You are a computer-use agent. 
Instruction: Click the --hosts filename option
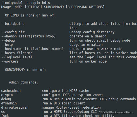coord(17,53)
